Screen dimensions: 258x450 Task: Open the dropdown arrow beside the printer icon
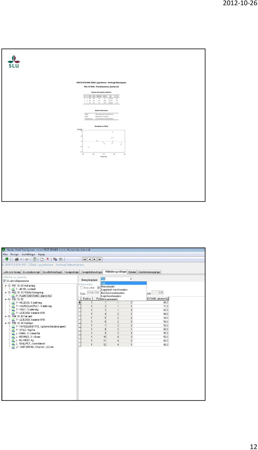[21, 259]
